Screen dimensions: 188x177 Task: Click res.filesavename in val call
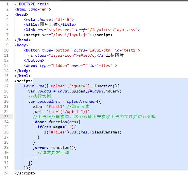click(99, 132)
